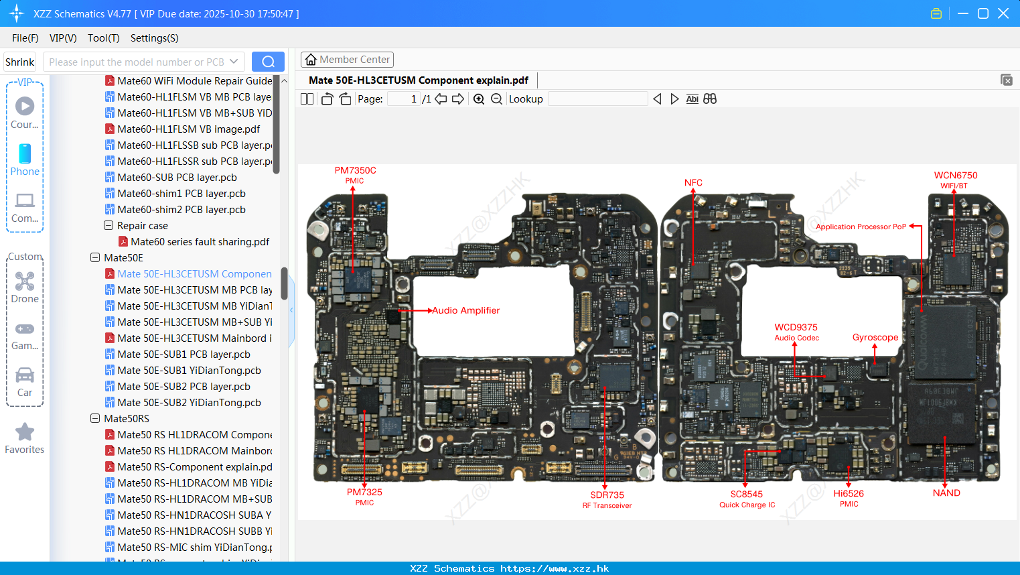Image resolution: width=1020 pixels, height=575 pixels.
Task: Click the XZZ website link in status bar
Action: click(555, 568)
